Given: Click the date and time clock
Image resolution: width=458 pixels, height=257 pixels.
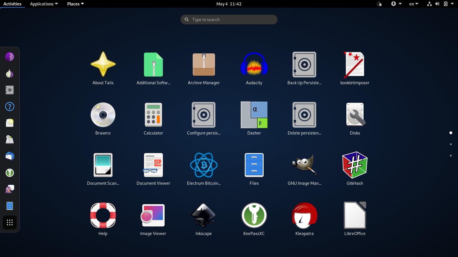Looking at the screenshot, I should point(229,4).
